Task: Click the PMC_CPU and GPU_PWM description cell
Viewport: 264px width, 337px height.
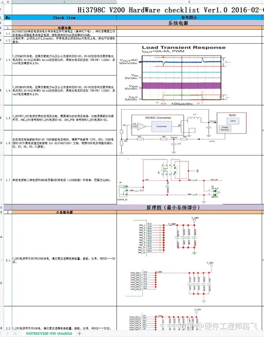Action: tap(64, 118)
